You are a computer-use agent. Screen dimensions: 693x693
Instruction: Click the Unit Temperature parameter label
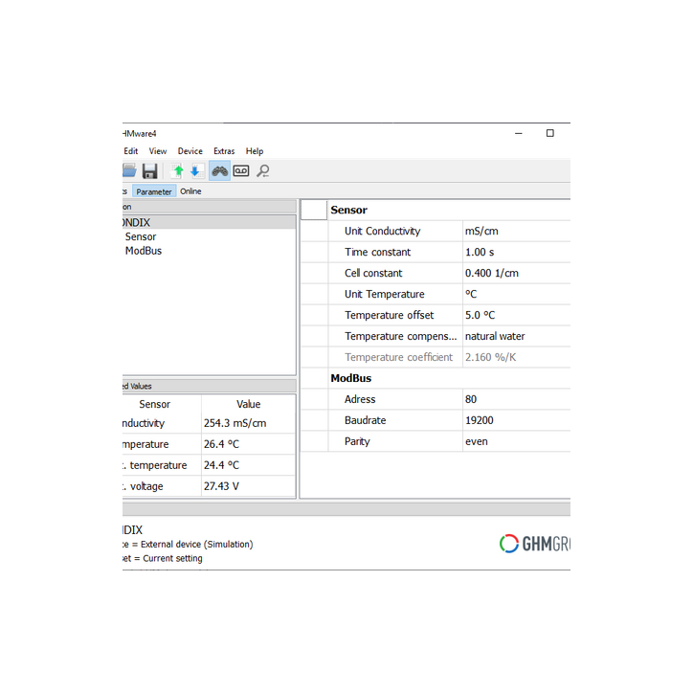384,295
